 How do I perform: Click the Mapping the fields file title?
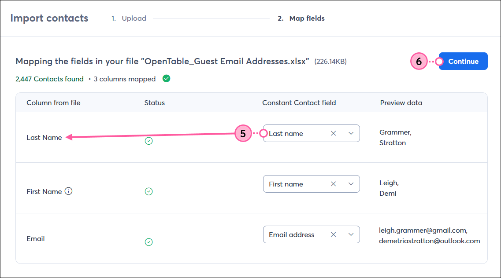pos(162,61)
